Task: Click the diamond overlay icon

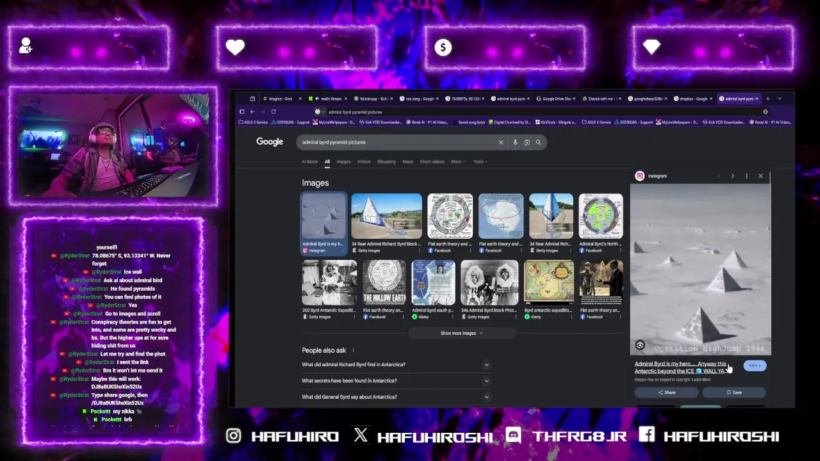Action: [652, 47]
